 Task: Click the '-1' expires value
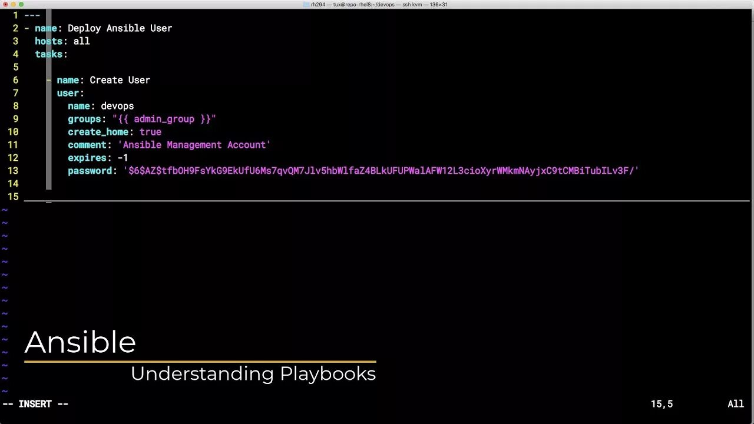(123, 158)
